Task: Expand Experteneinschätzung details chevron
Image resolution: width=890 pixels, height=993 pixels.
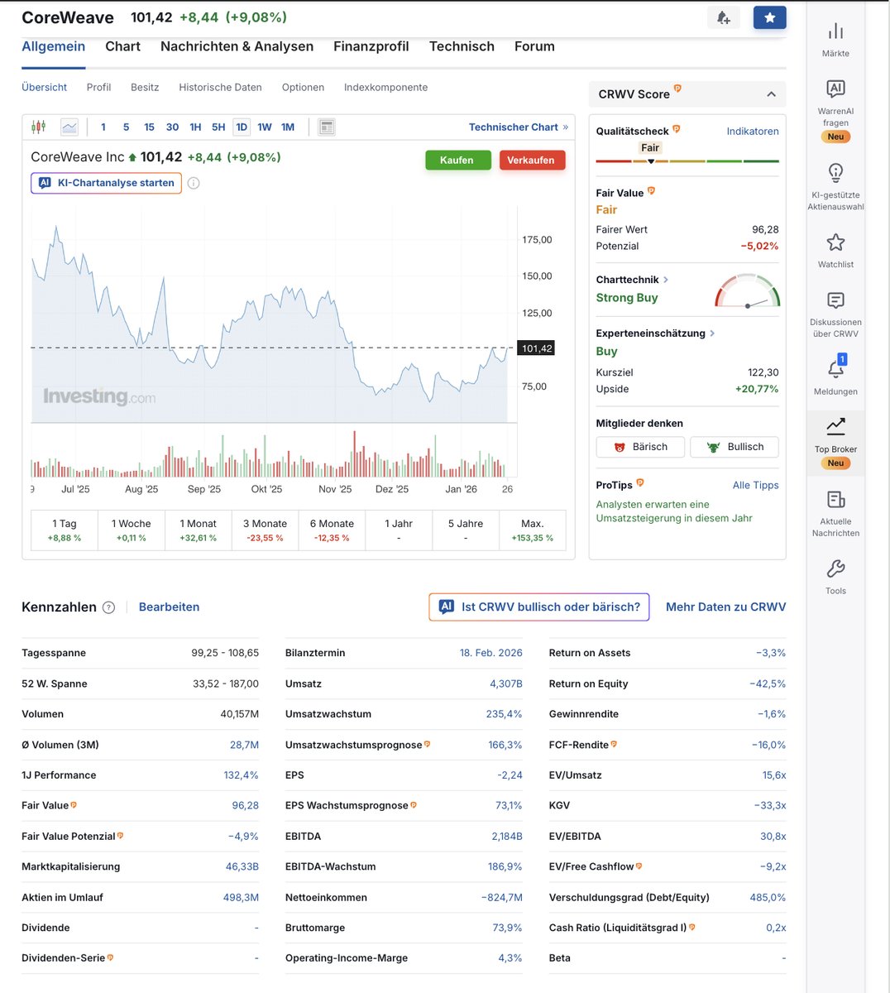Action: (x=712, y=333)
